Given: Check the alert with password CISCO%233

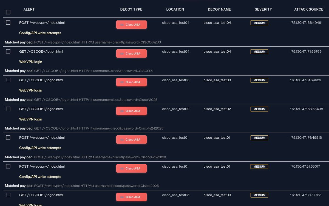Looking at the screenshot, I should click(8, 22).
